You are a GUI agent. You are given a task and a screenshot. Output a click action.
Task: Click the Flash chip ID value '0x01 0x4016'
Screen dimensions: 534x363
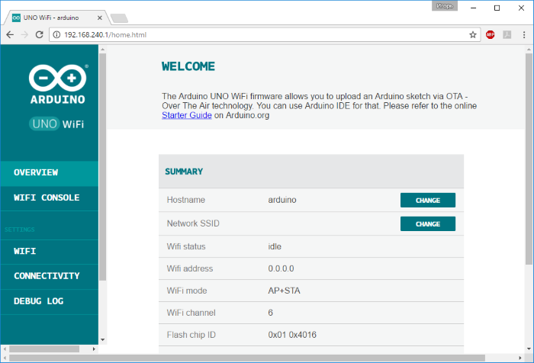pos(292,335)
